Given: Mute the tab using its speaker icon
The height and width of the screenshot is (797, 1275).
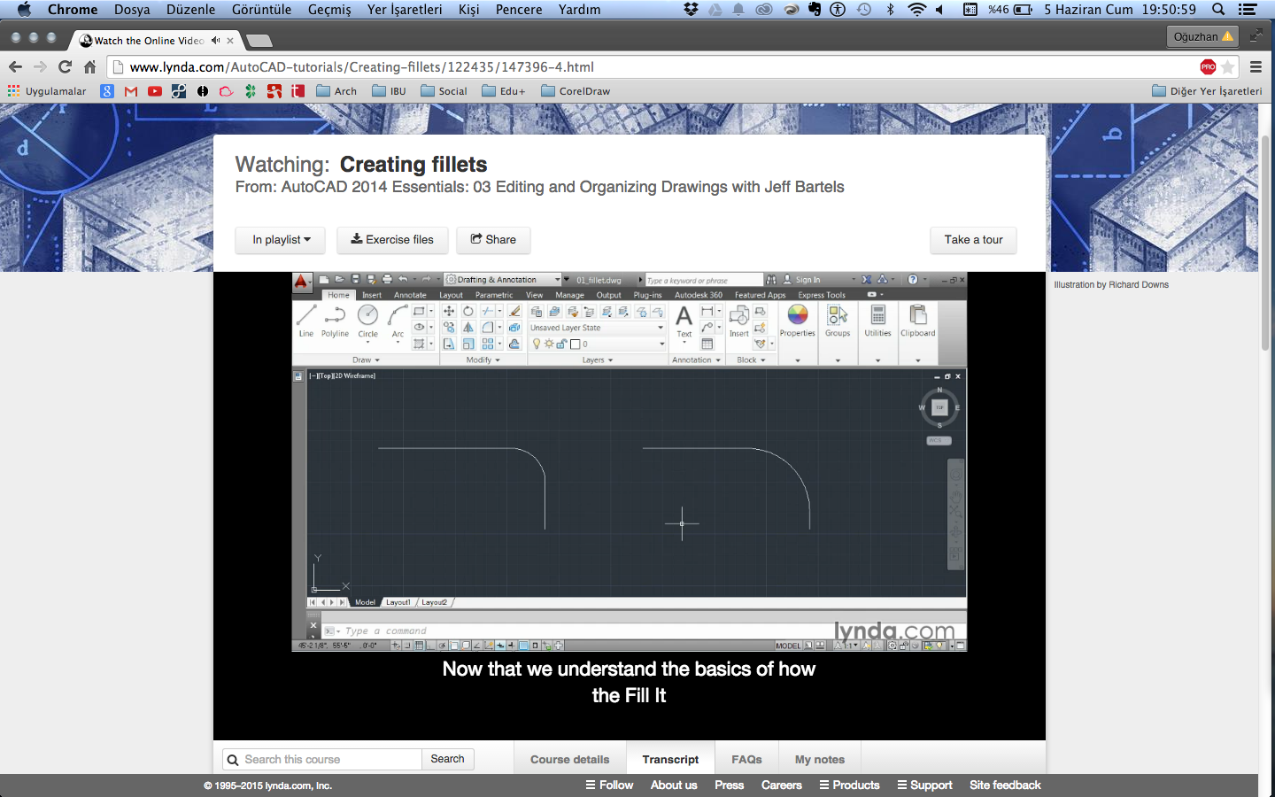Looking at the screenshot, I should (x=215, y=41).
